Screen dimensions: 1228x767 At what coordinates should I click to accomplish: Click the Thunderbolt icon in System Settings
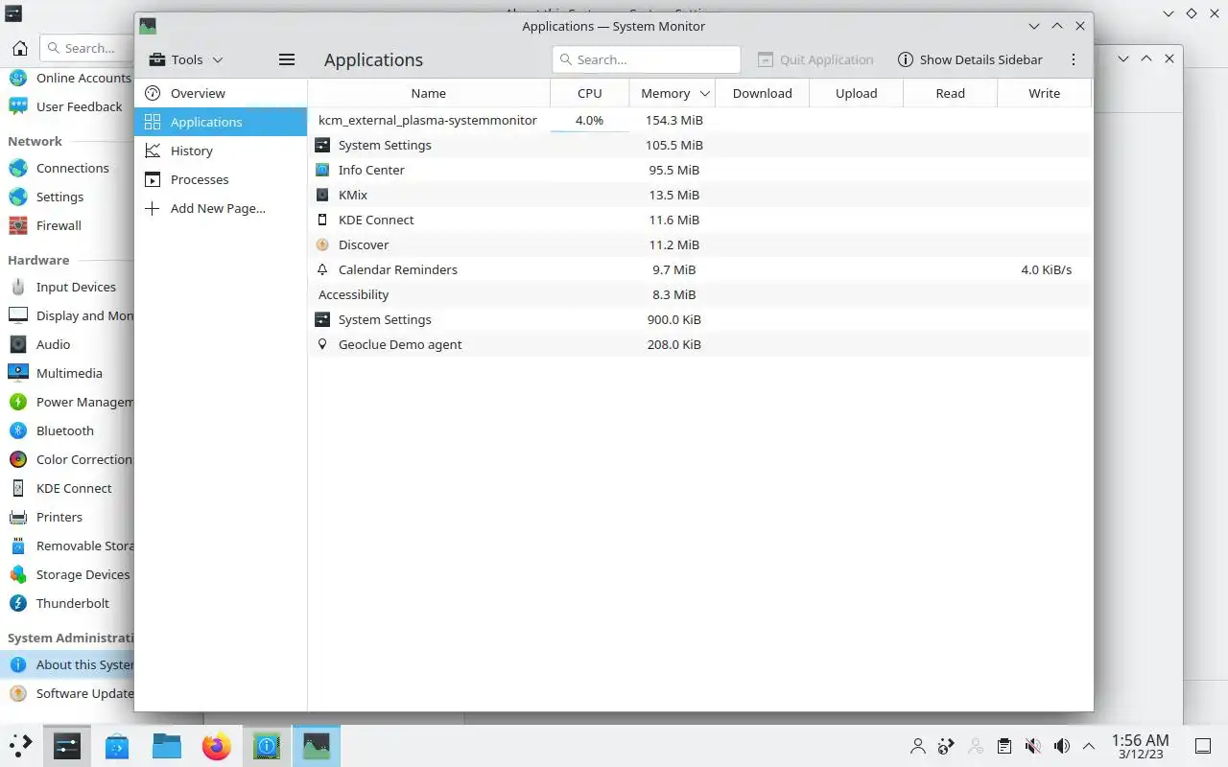pos(17,603)
